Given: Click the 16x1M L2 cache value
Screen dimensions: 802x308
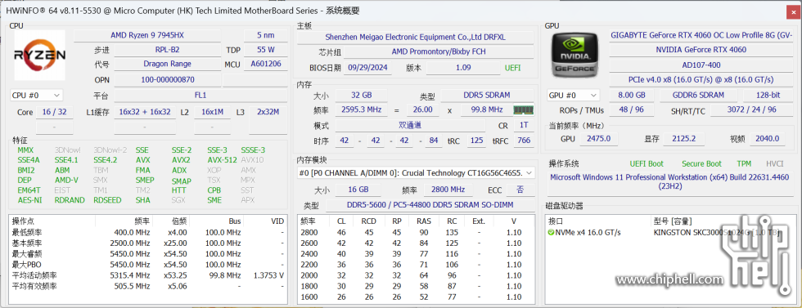Looking at the screenshot, I should [x=212, y=112].
